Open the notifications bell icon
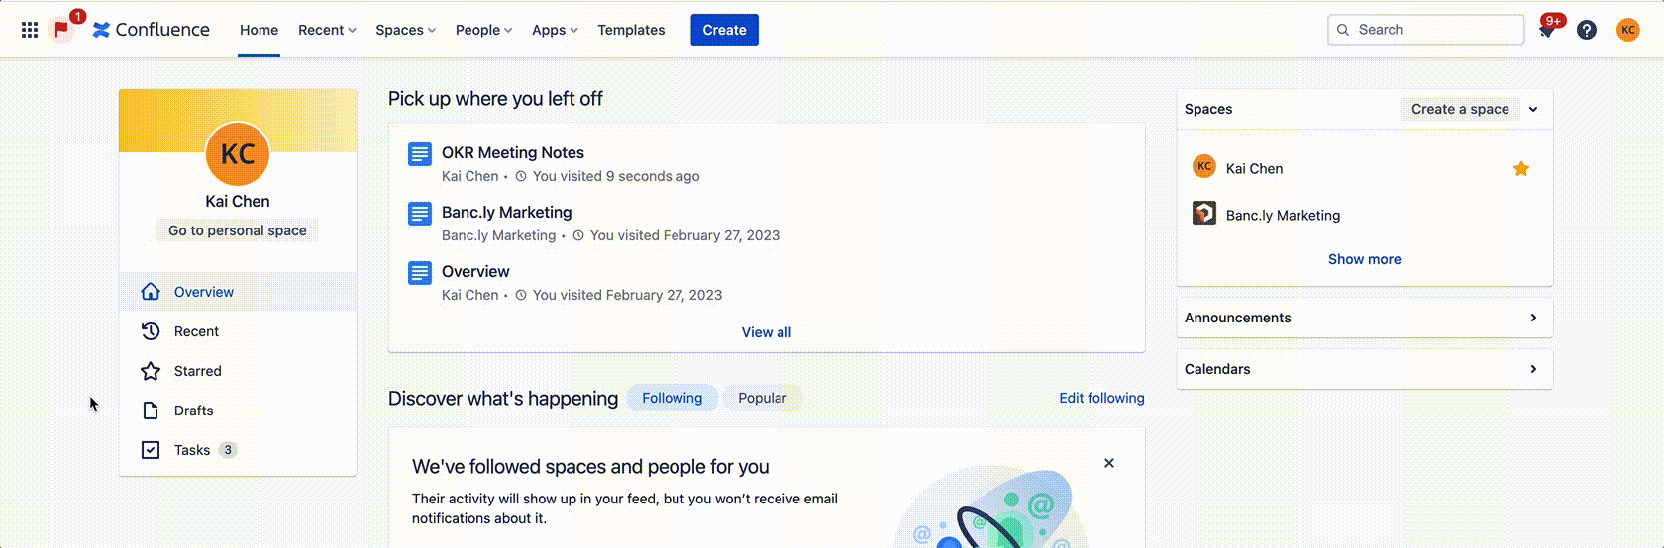 coord(1547,30)
